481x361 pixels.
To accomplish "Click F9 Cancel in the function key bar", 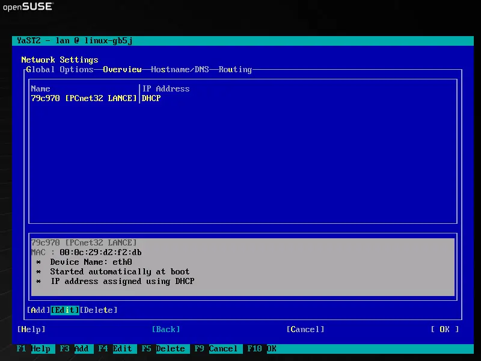I will coord(218,349).
